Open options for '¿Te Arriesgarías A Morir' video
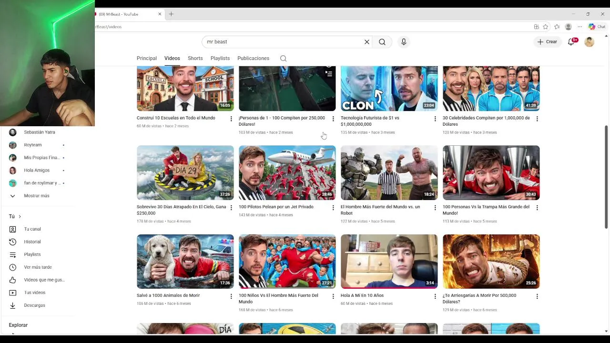The image size is (610, 343). tap(537, 296)
